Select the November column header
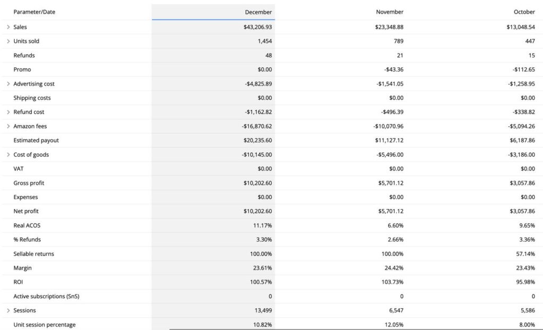The height and width of the screenshot is (330, 543). point(390,12)
